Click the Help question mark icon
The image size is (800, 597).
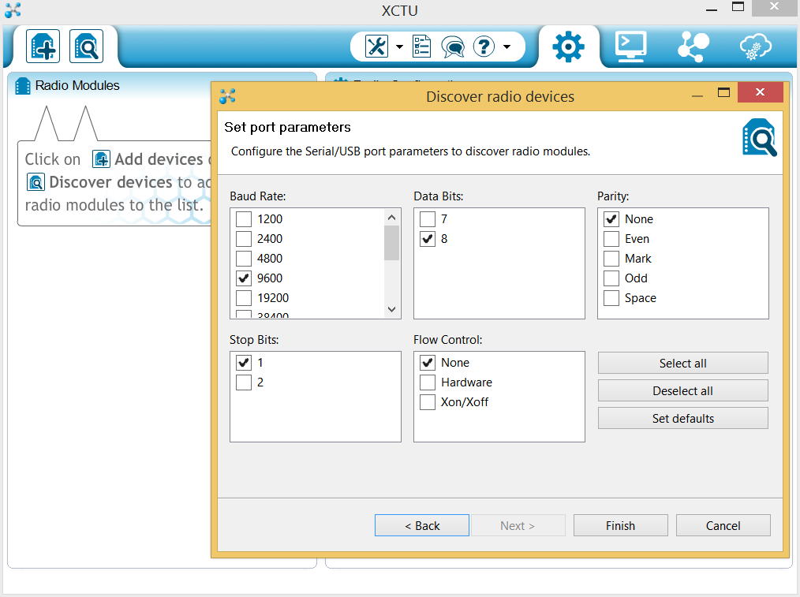[x=484, y=47]
